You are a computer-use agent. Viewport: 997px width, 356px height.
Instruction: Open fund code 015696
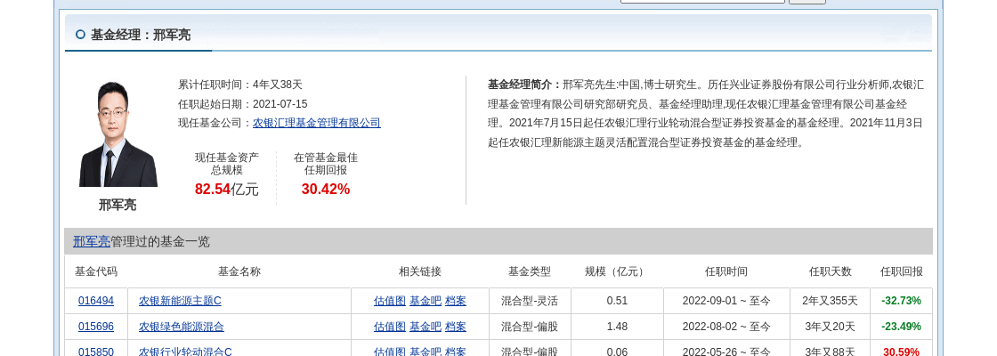tap(96, 327)
